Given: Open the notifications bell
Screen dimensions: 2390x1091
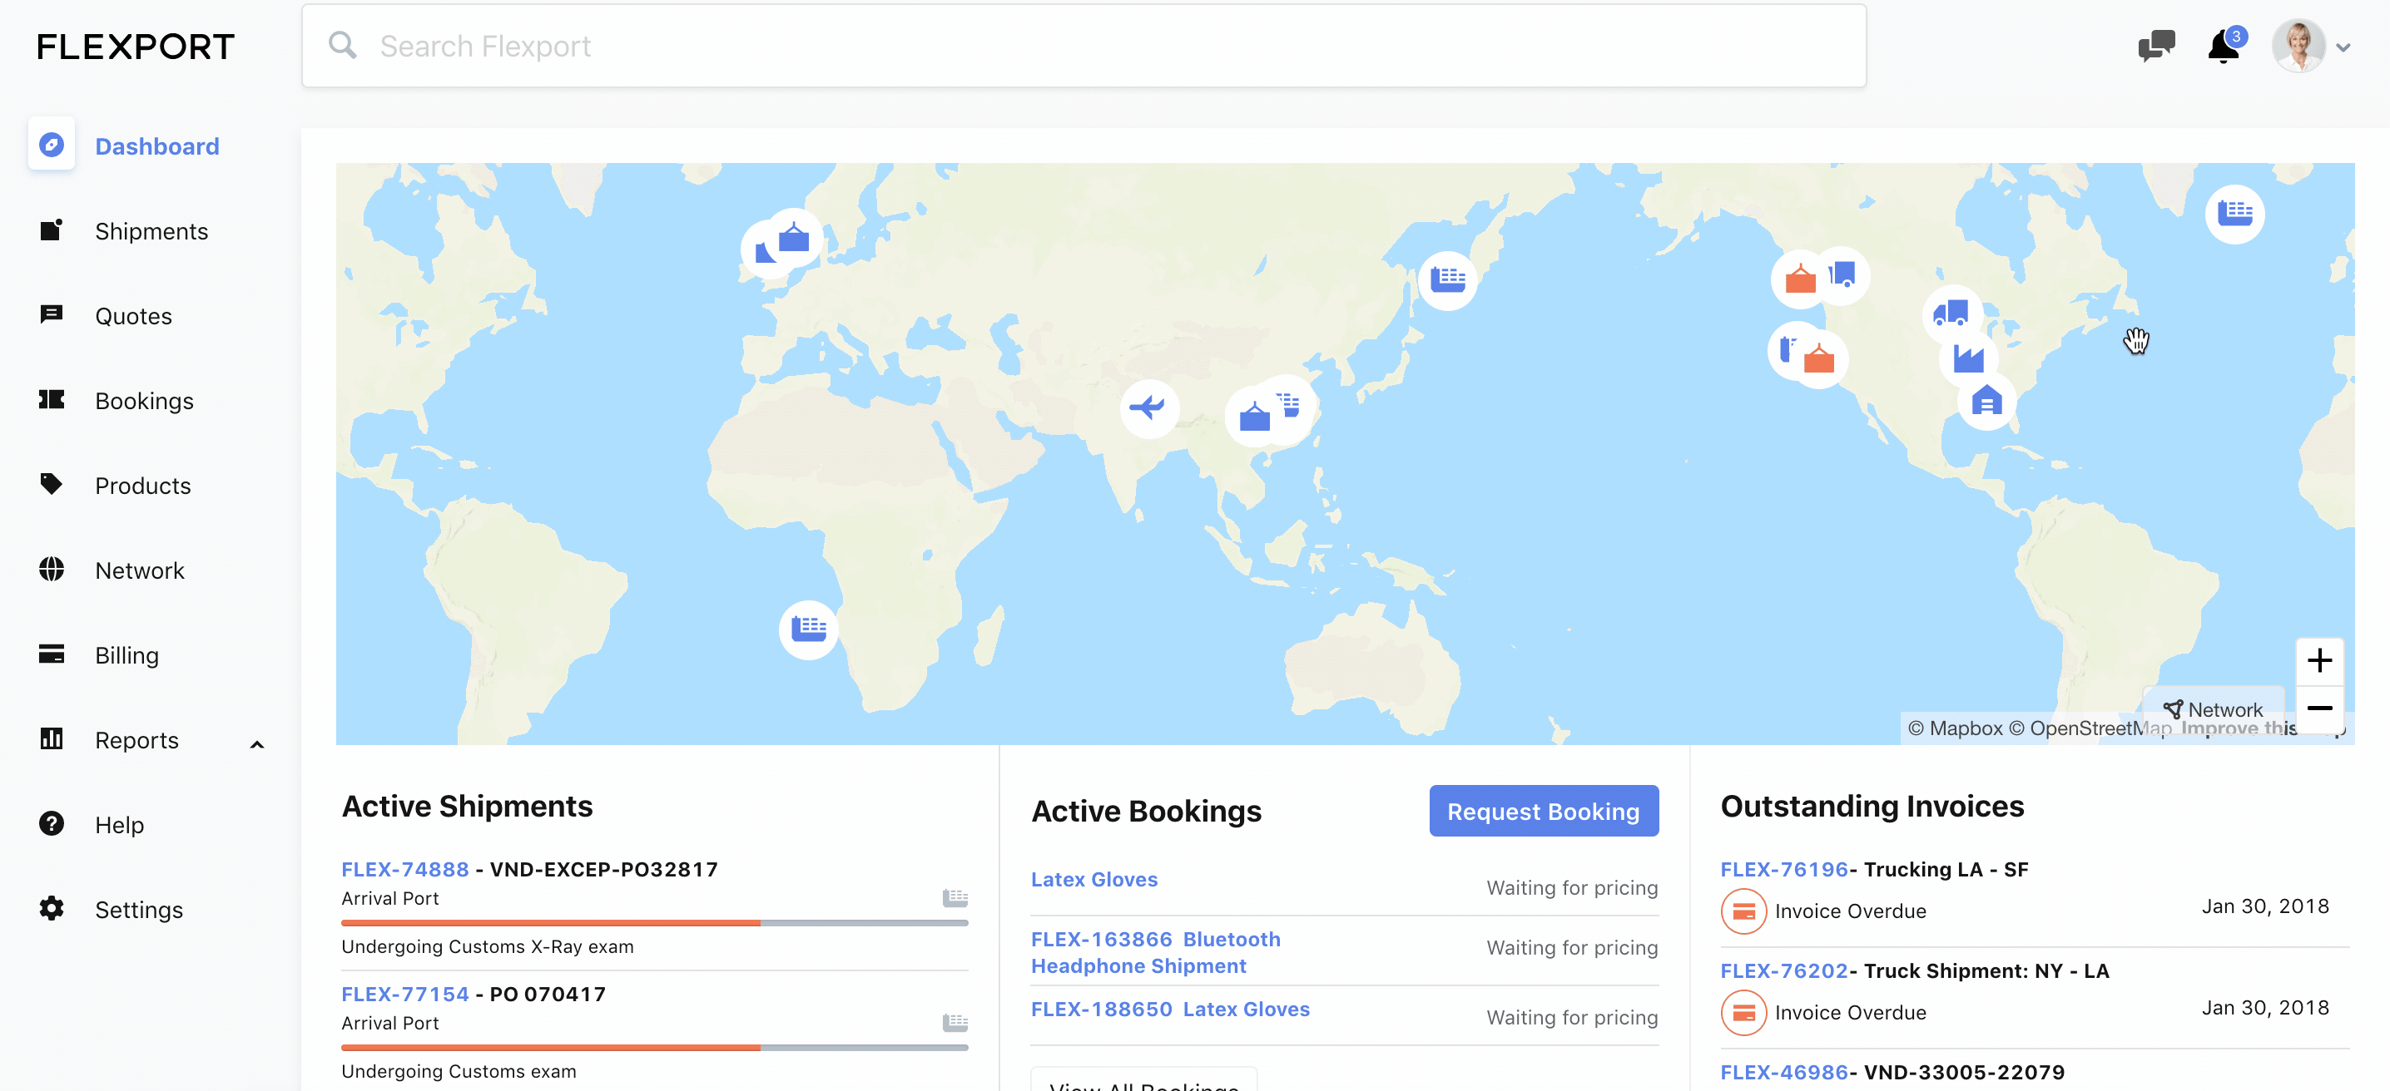Looking at the screenshot, I should pos(2223,47).
